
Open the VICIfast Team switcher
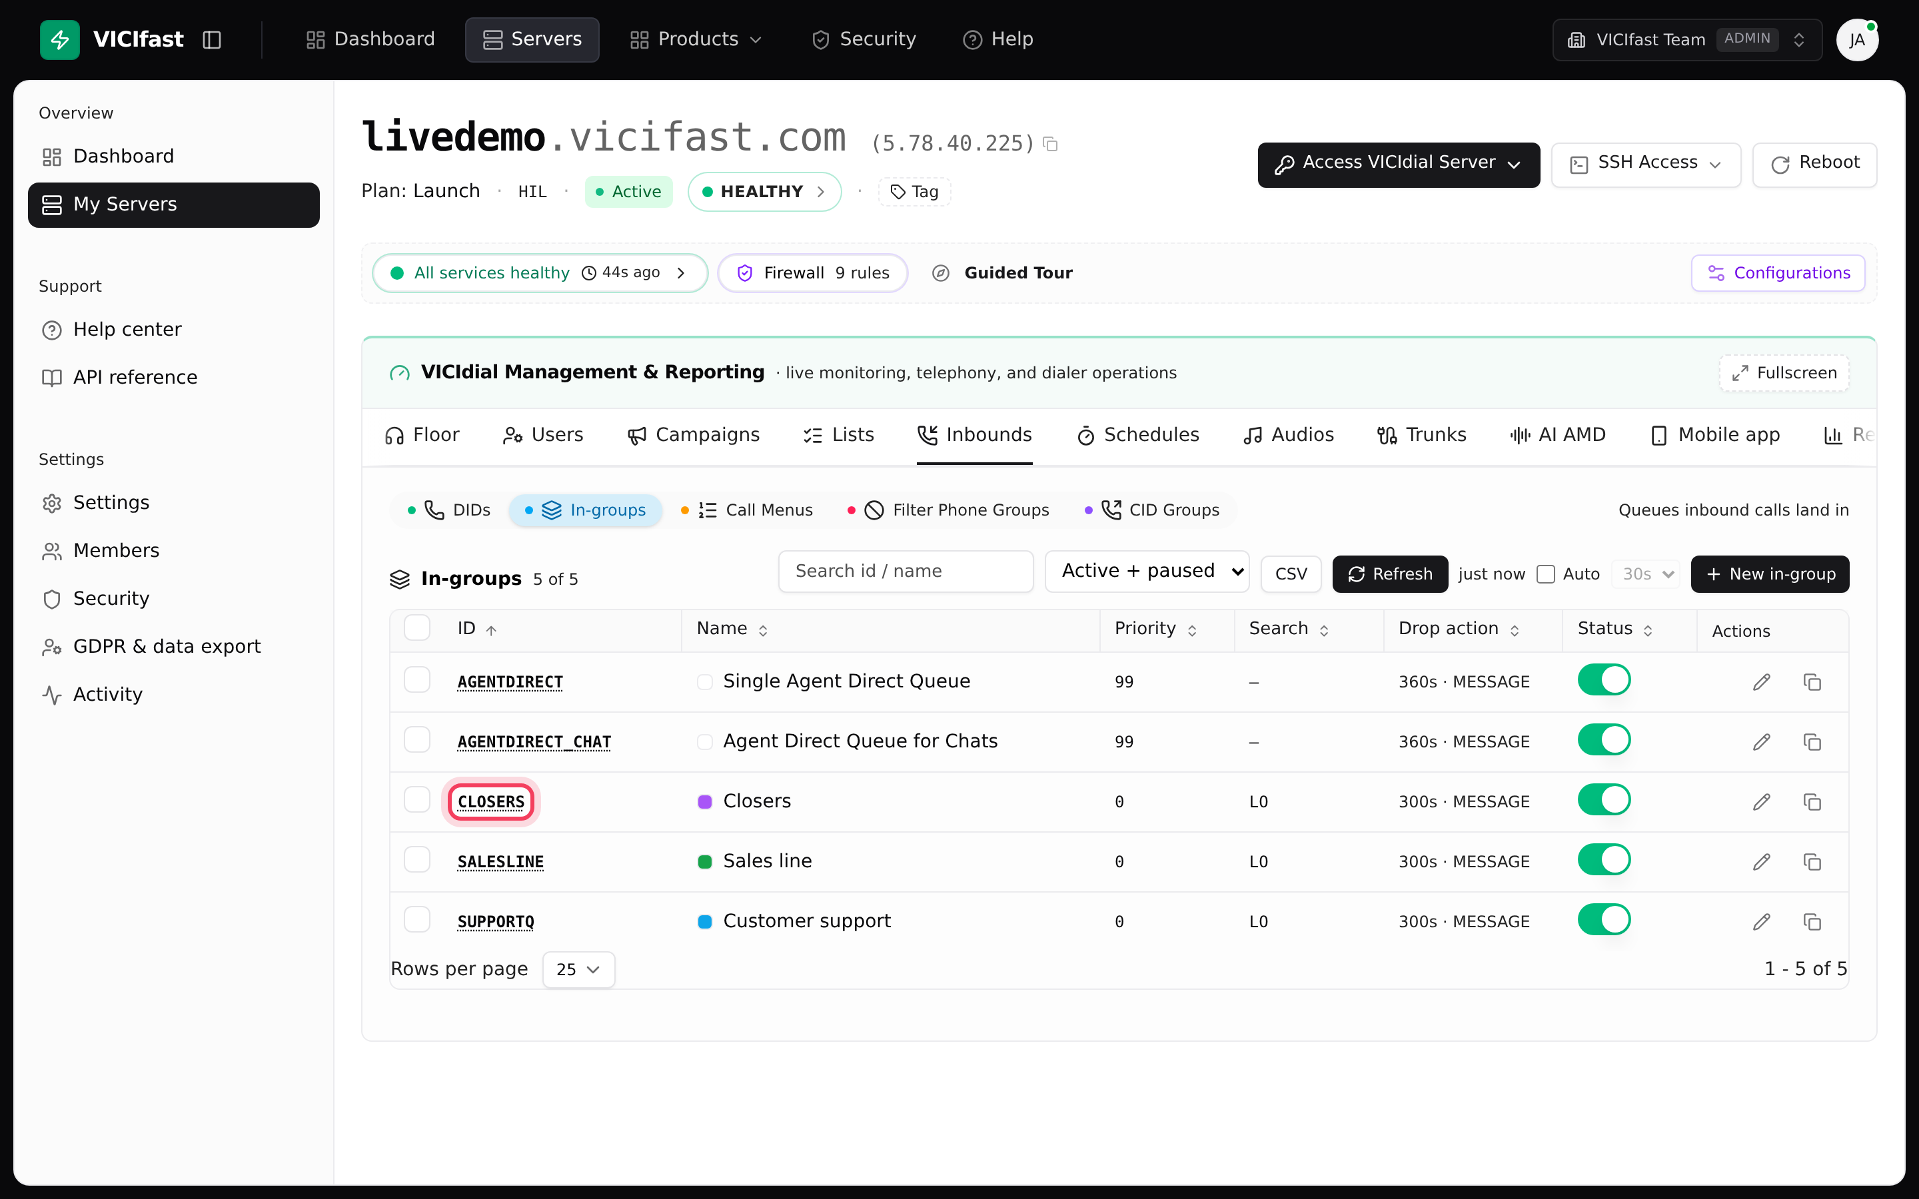click(1686, 40)
